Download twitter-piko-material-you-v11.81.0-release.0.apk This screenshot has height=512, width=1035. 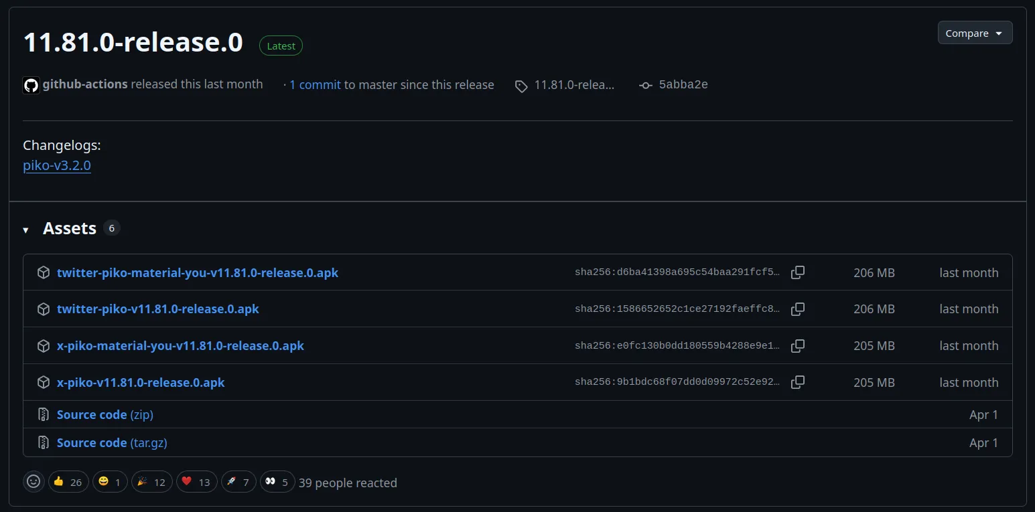(x=198, y=272)
